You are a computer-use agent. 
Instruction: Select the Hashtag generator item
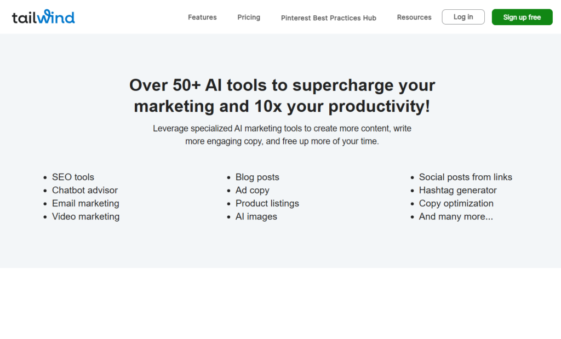click(x=457, y=190)
